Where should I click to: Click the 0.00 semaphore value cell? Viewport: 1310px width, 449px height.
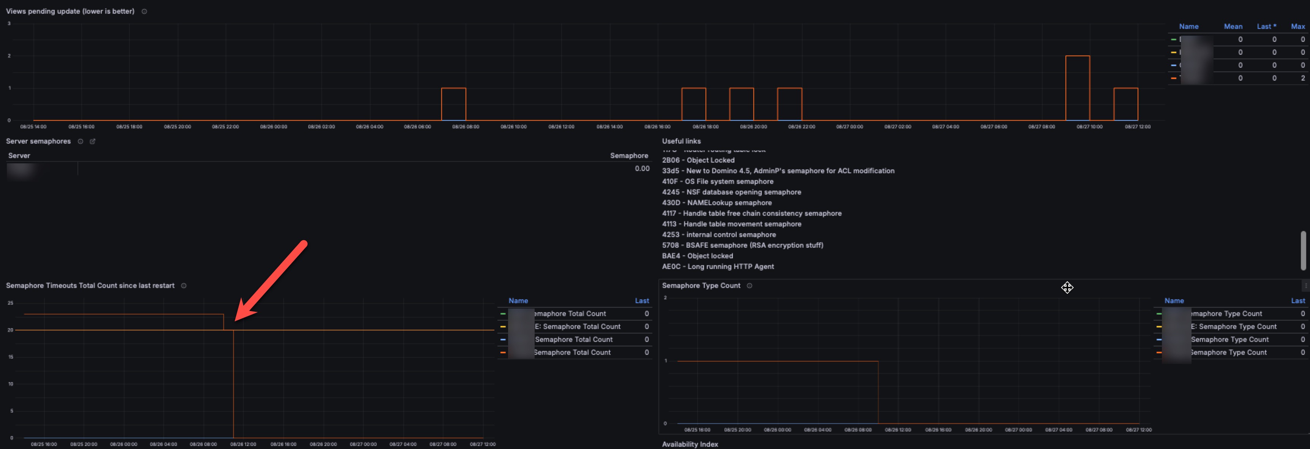[642, 168]
